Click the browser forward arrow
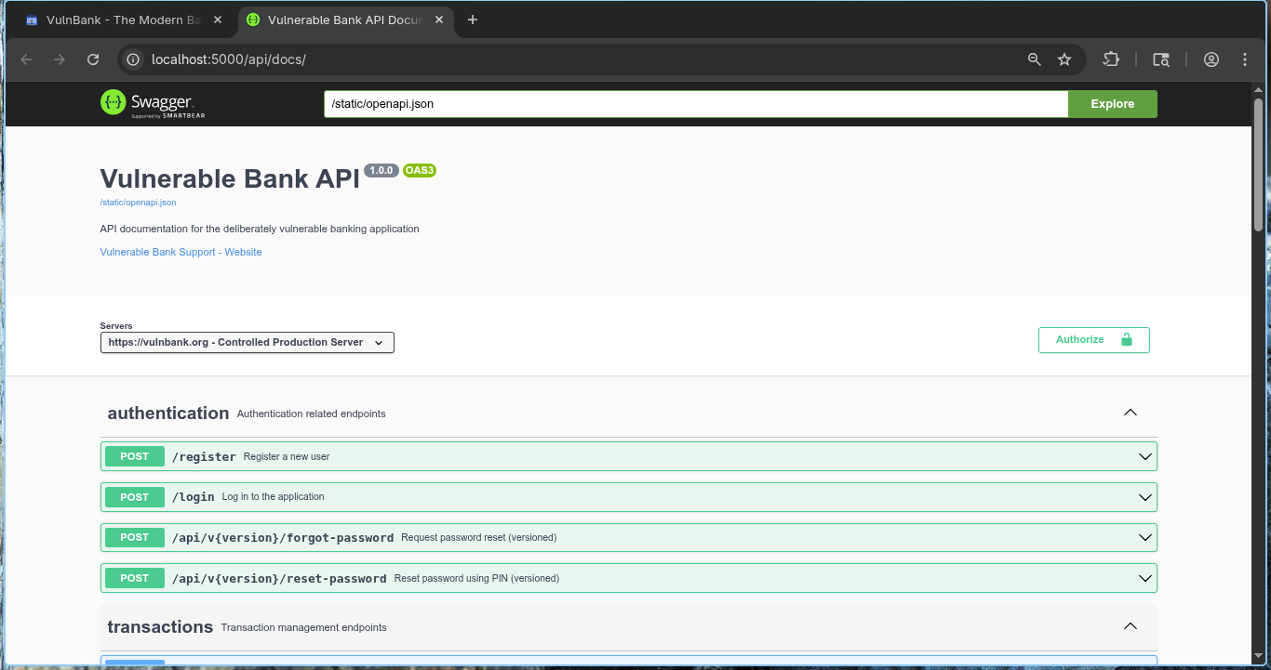 (x=60, y=59)
